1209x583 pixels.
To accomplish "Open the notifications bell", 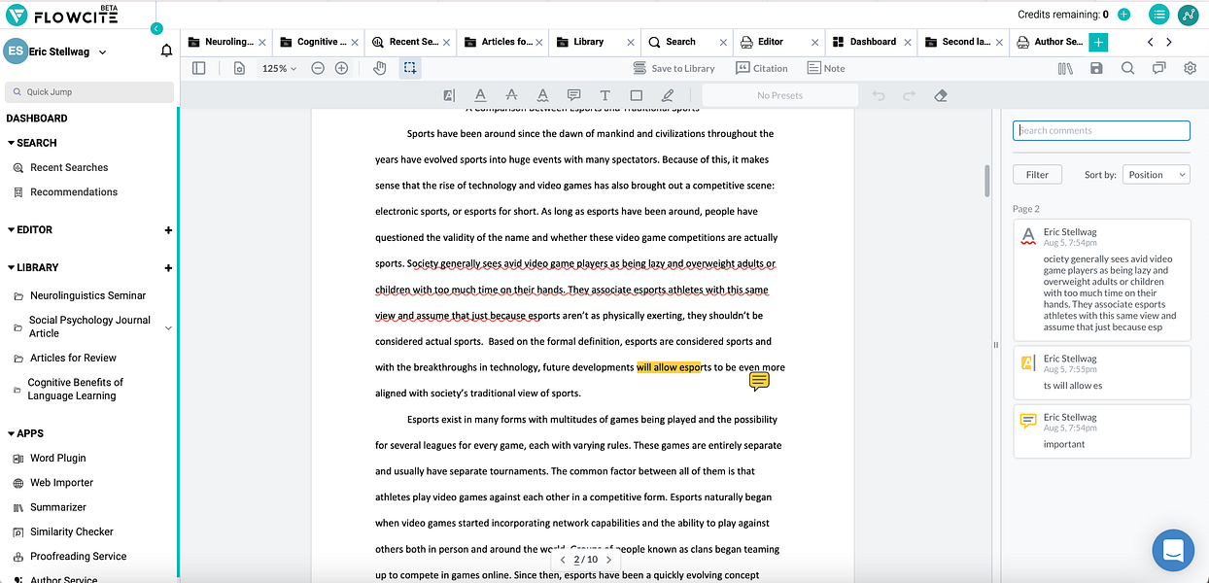I will tap(166, 51).
